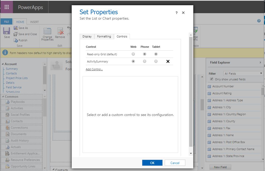The width and height of the screenshot is (265, 171).
Task: Click the Save icon in the ribbon
Action: pos(6,31)
